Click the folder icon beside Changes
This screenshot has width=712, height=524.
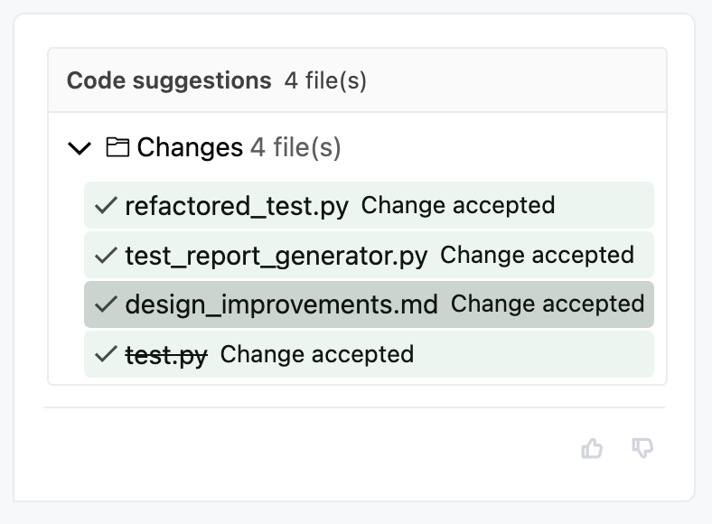(117, 147)
